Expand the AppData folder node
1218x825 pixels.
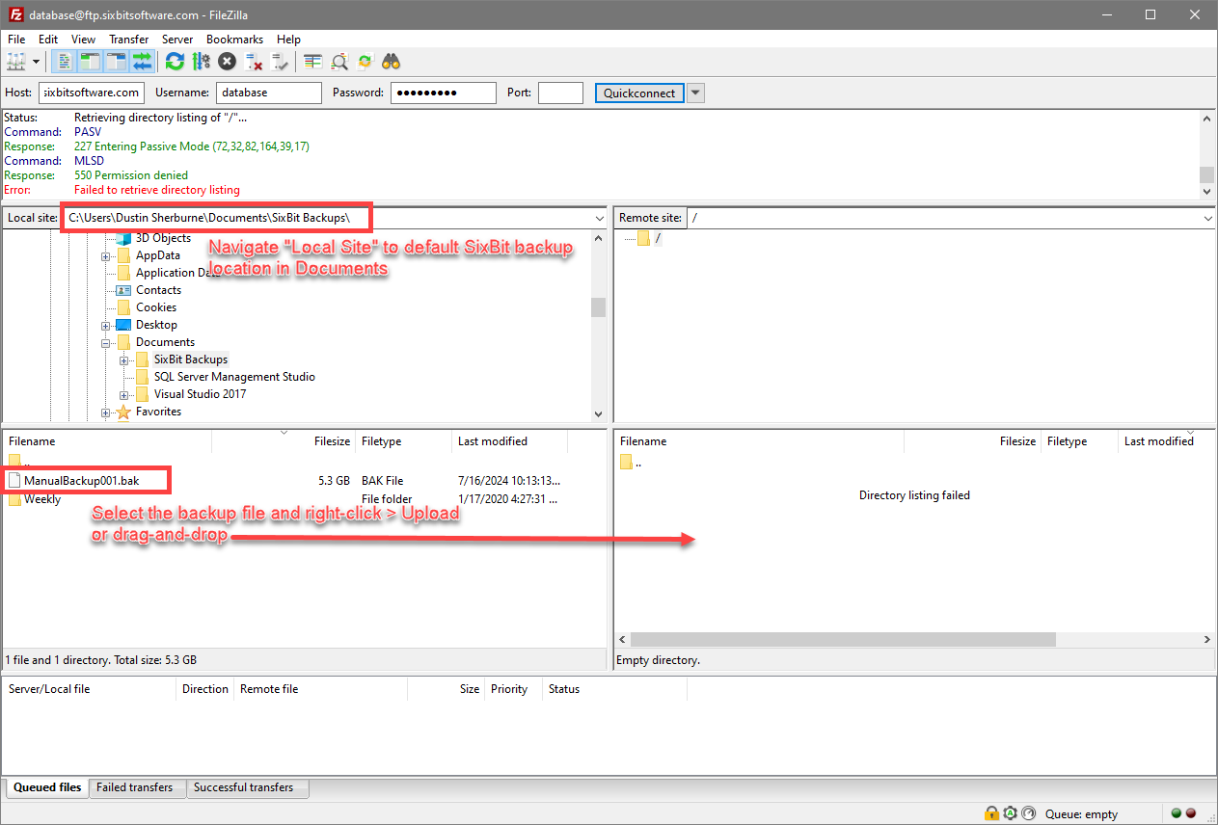click(106, 256)
